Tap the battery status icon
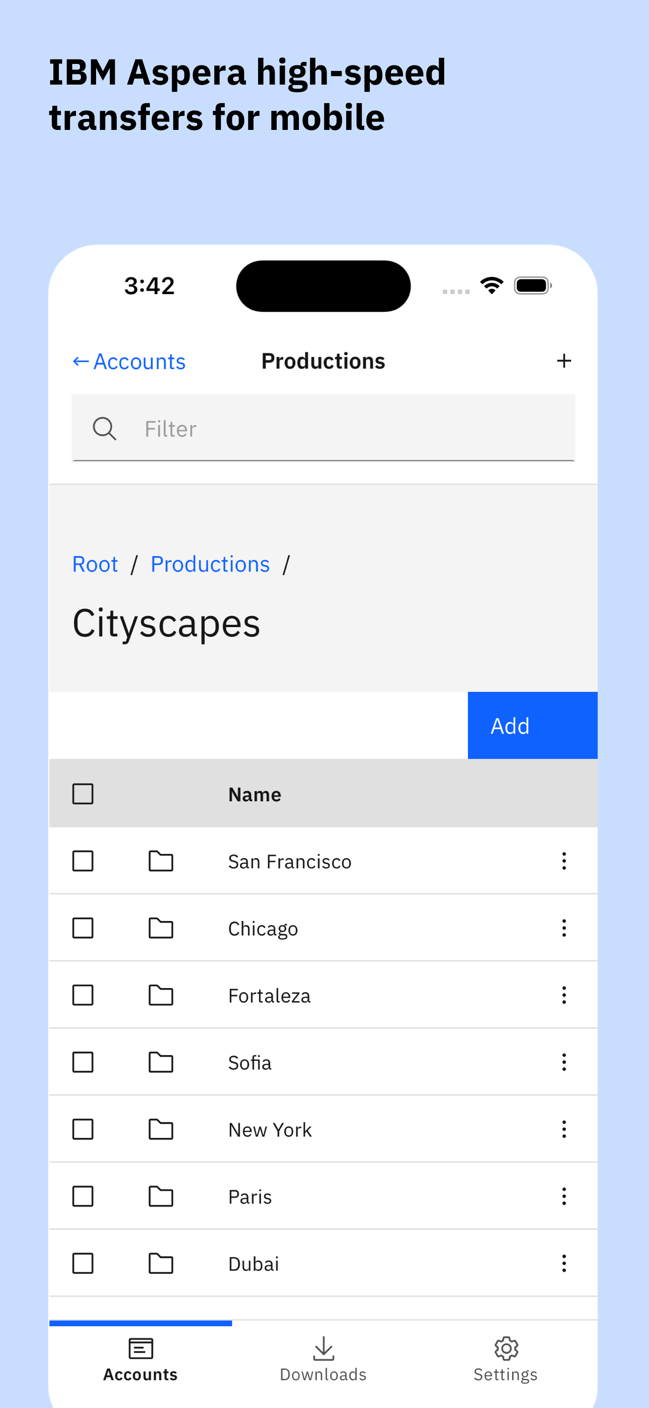The image size is (649, 1408). tap(533, 286)
